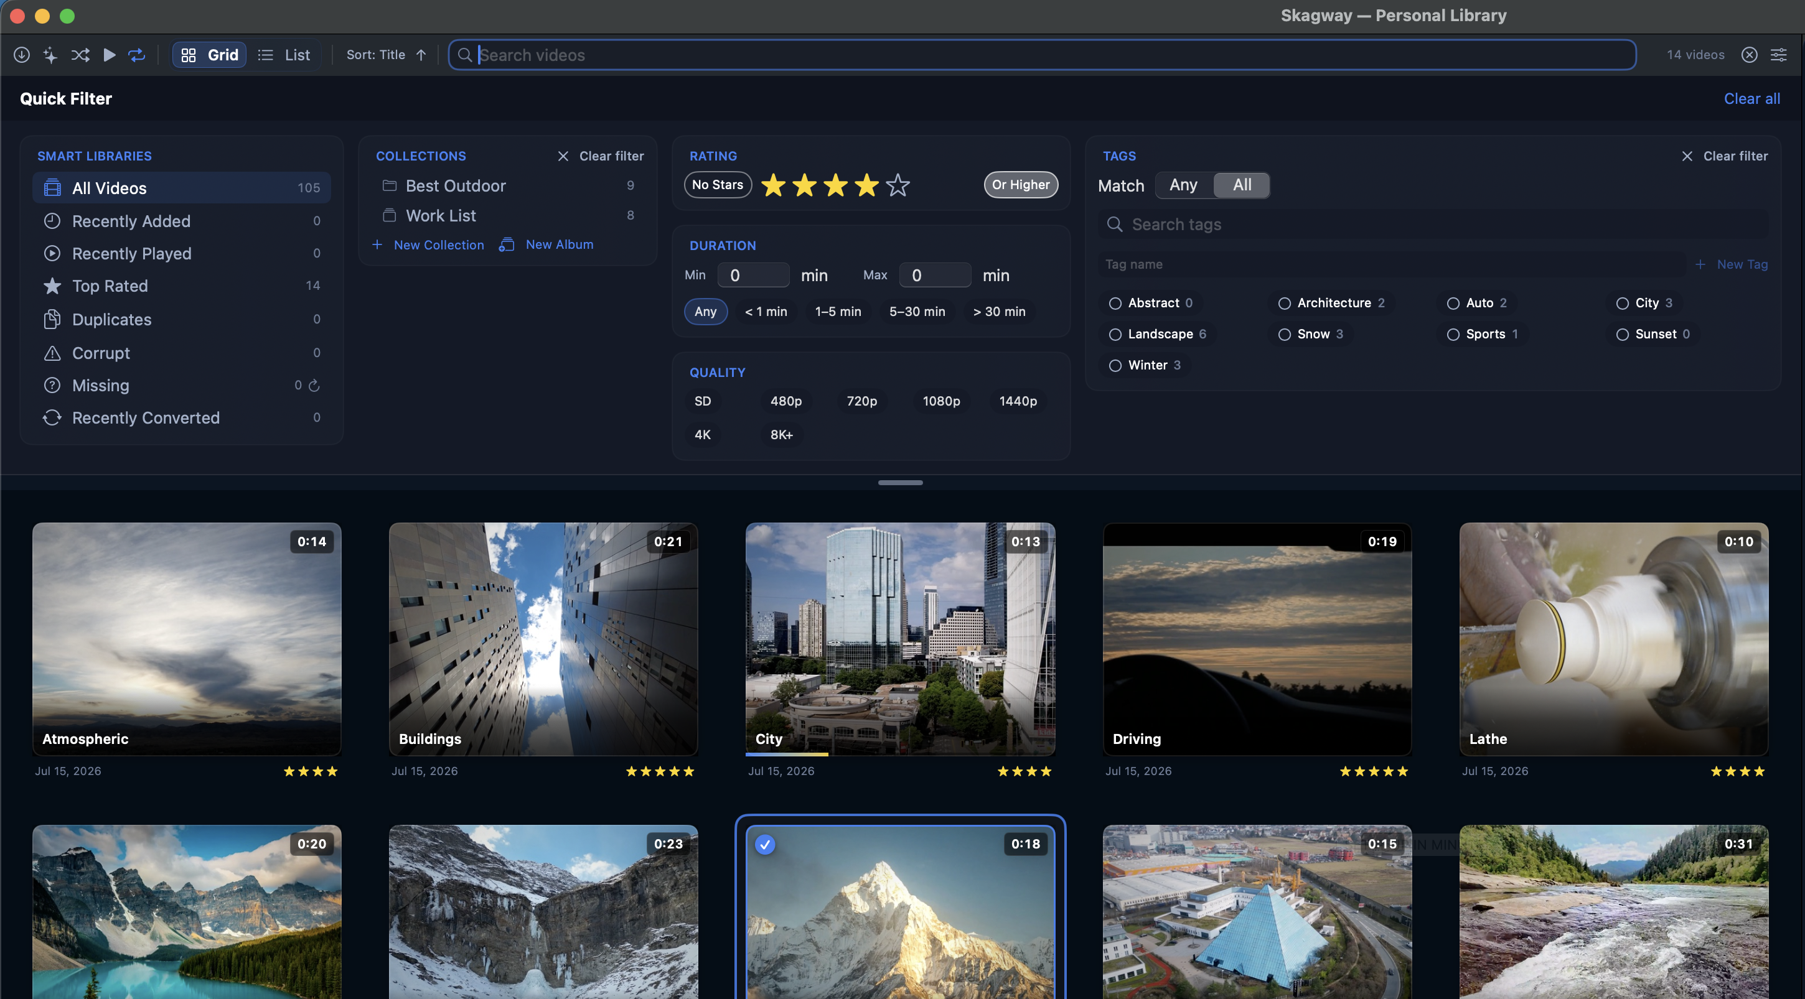Select the Winter tag radio
Screen dimensions: 1805x999
(1115, 365)
